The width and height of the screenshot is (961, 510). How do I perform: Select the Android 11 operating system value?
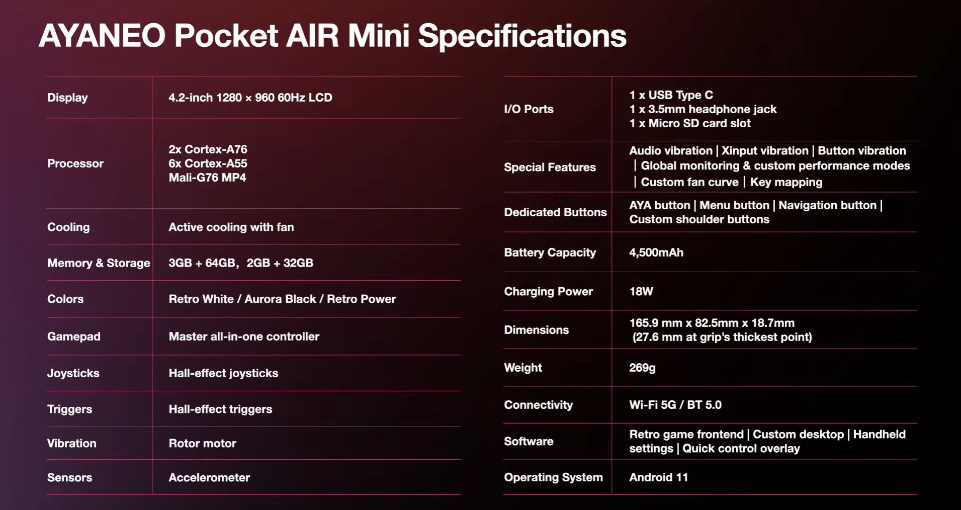click(x=658, y=477)
